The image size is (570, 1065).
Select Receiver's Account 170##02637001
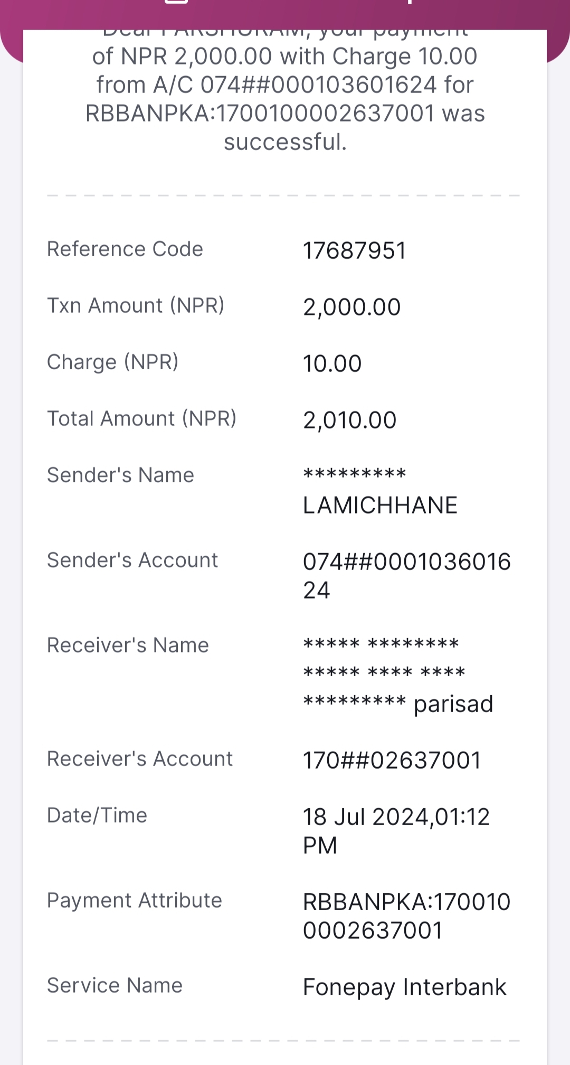[392, 760]
